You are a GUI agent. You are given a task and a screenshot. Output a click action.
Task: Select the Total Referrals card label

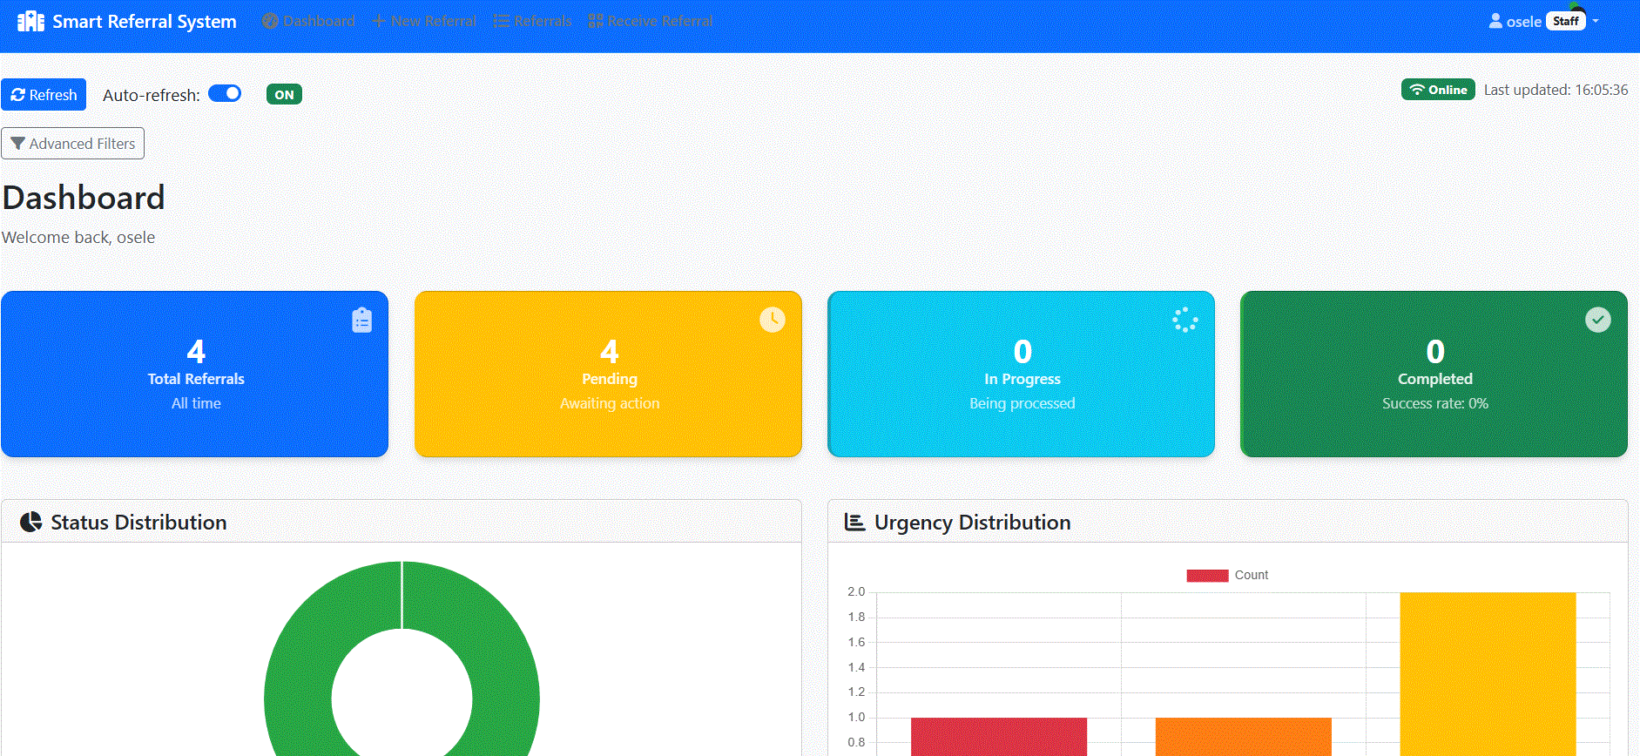click(x=196, y=379)
